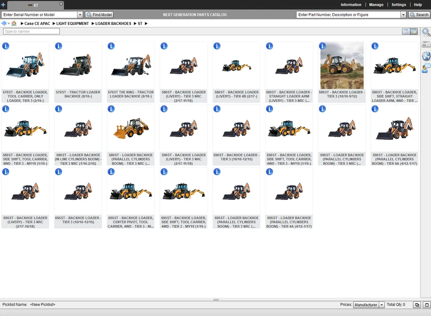This screenshot has width=431, height=316.
Task: Open 580ST Loader Backhoe Parallel Cylinders thumbnail
Action: click(131, 129)
